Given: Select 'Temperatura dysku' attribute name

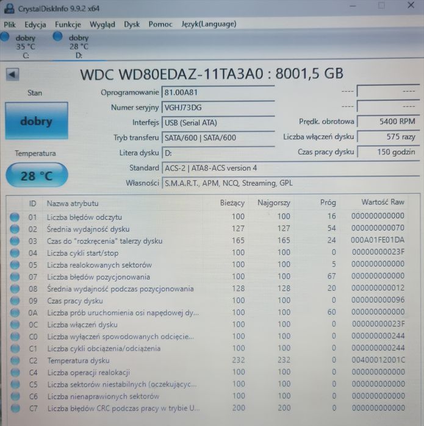Looking at the screenshot, I should 79,361.
